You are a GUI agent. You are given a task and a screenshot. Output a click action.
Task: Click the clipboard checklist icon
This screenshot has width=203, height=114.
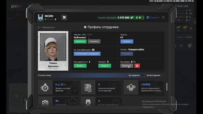[x=45, y=103]
